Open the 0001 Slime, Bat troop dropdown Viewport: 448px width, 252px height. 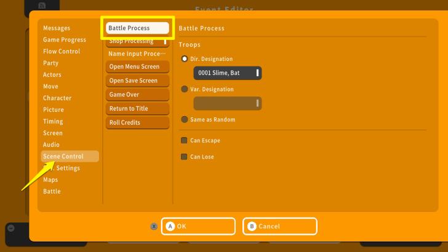coord(228,73)
